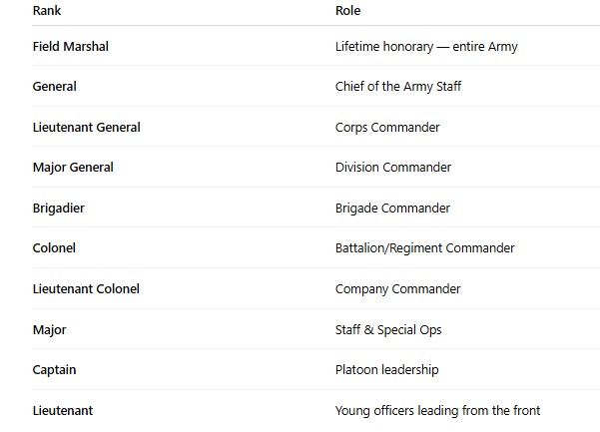Click the Role column header
600x432 pixels.
pyautogui.click(x=347, y=11)
